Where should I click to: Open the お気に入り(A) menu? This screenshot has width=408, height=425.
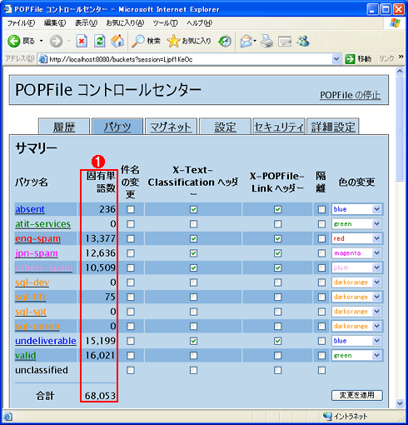click(x=125, y=23)
